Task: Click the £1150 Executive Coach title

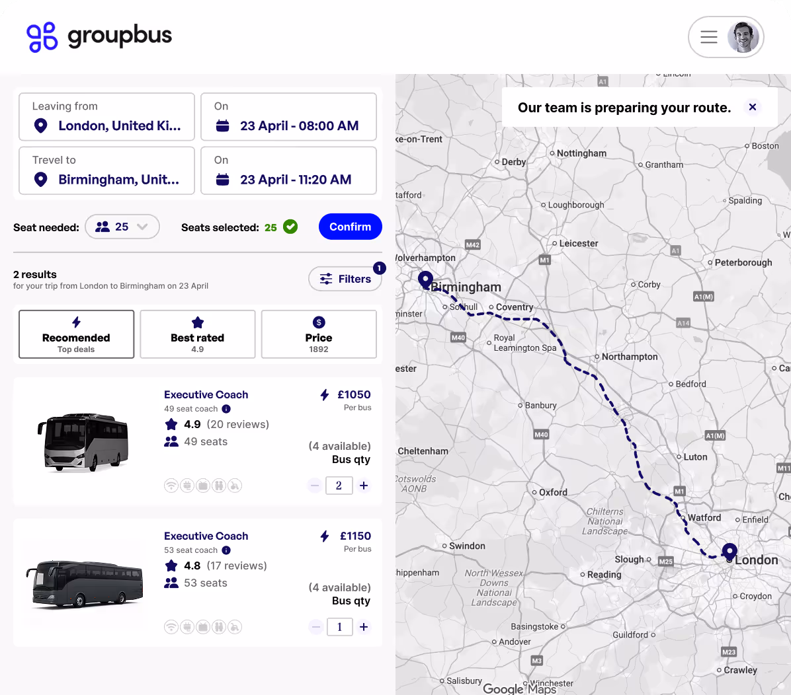Action: 206,536
